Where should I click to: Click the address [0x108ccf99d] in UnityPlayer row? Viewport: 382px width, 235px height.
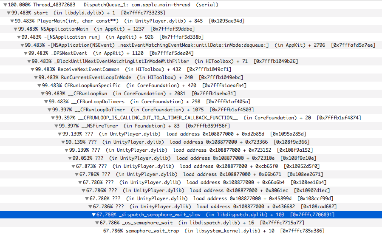(x=315, y=198)
